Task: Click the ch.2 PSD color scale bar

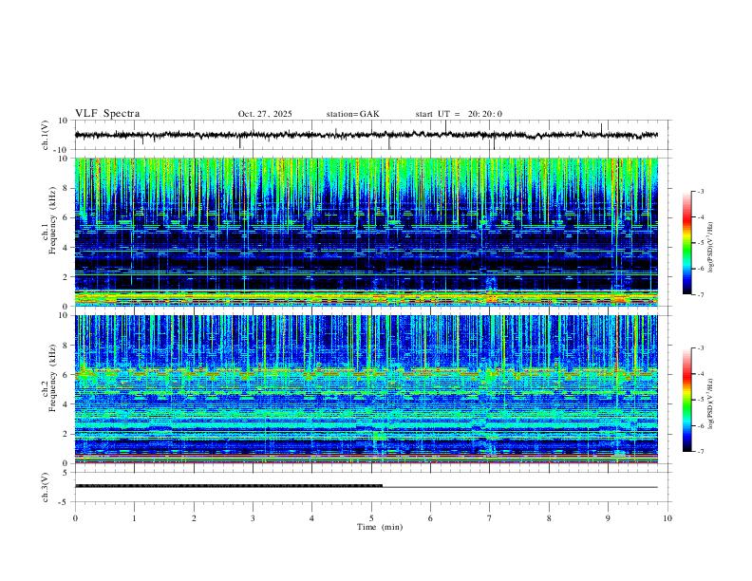Action: pyautogui.click(x=687, y=400)
